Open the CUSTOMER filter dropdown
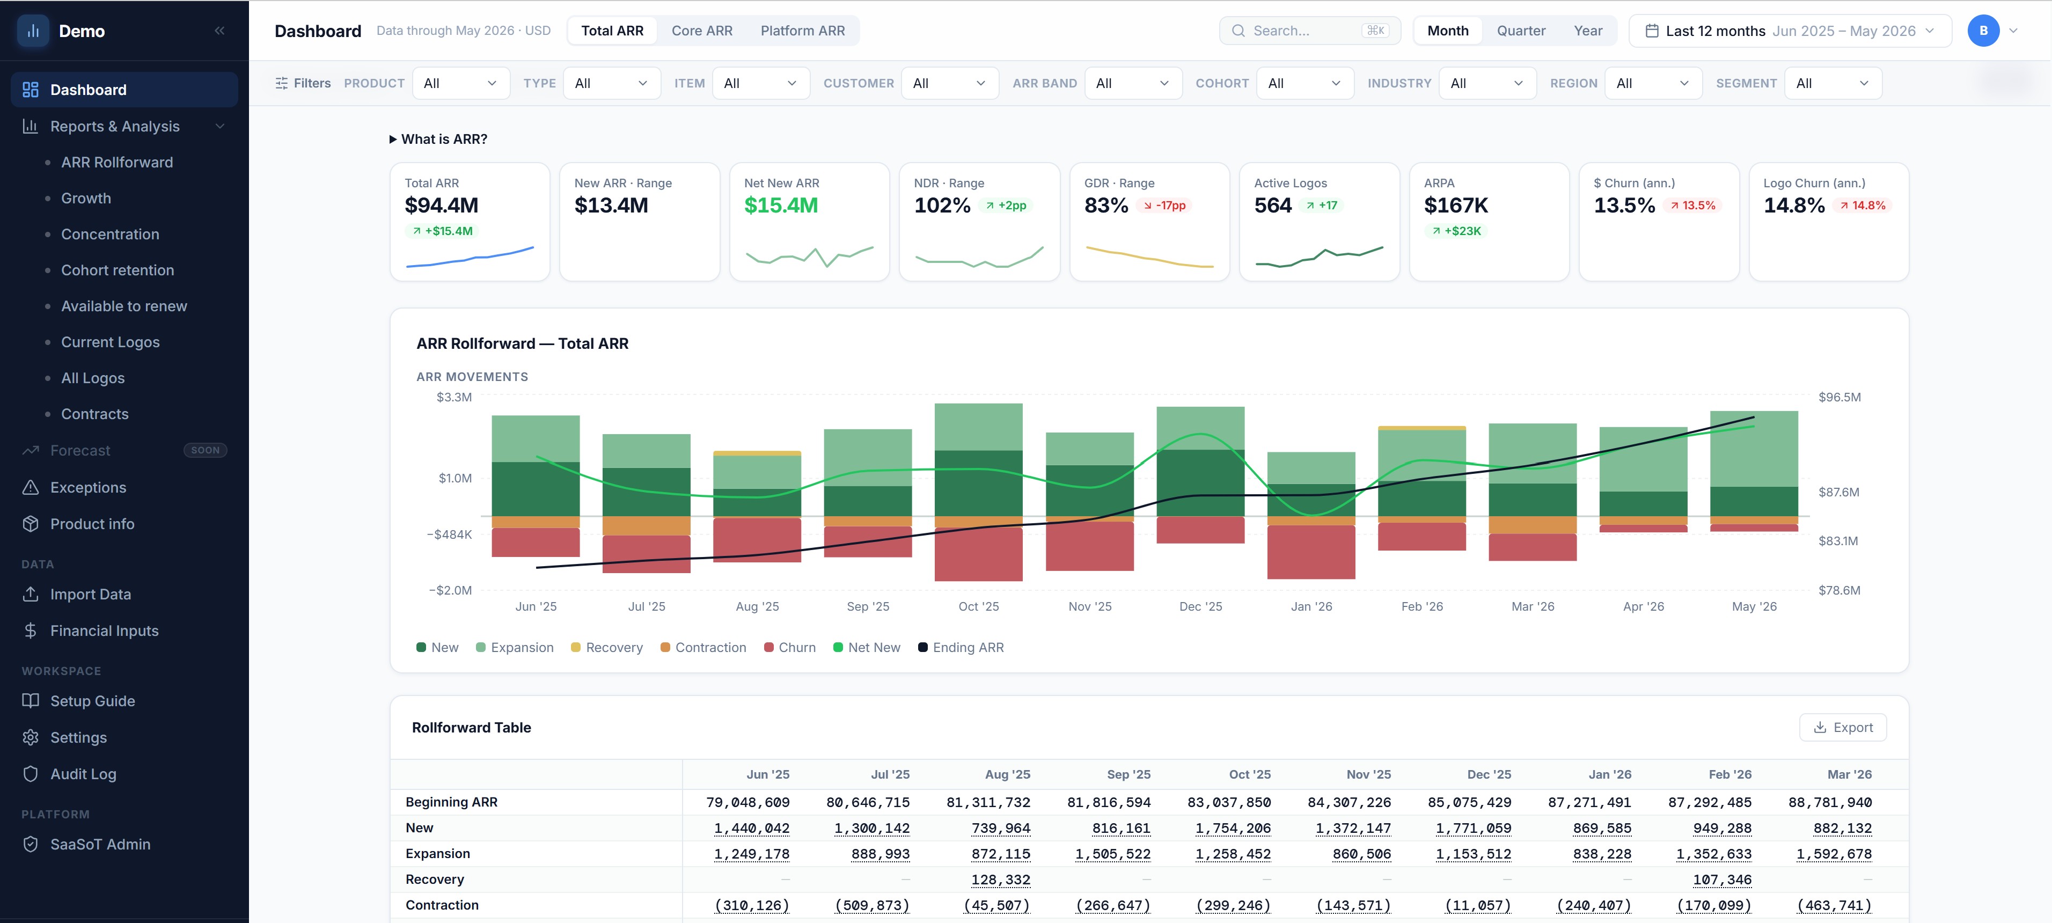Image resolution: width=2052 pixels, height=923 pixels. [949, 83]
